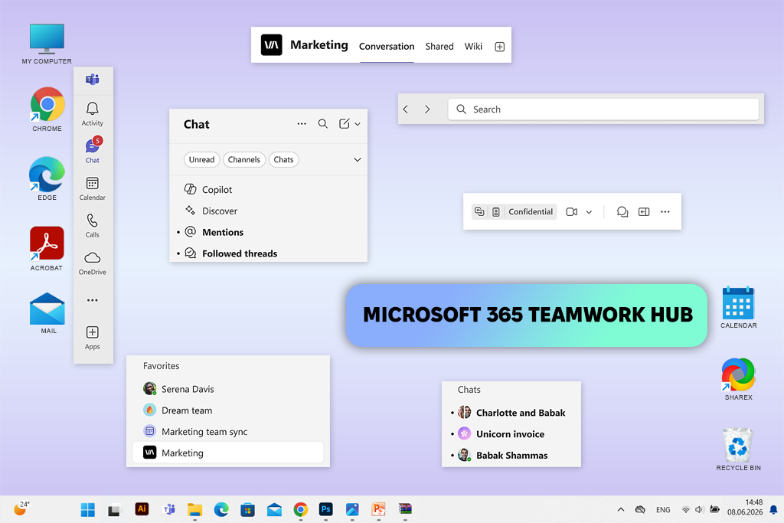Image resolution: width=784 pixels, height=523 pixels.
Task: Open Dream team in Favorites
Action: (228, 410)
